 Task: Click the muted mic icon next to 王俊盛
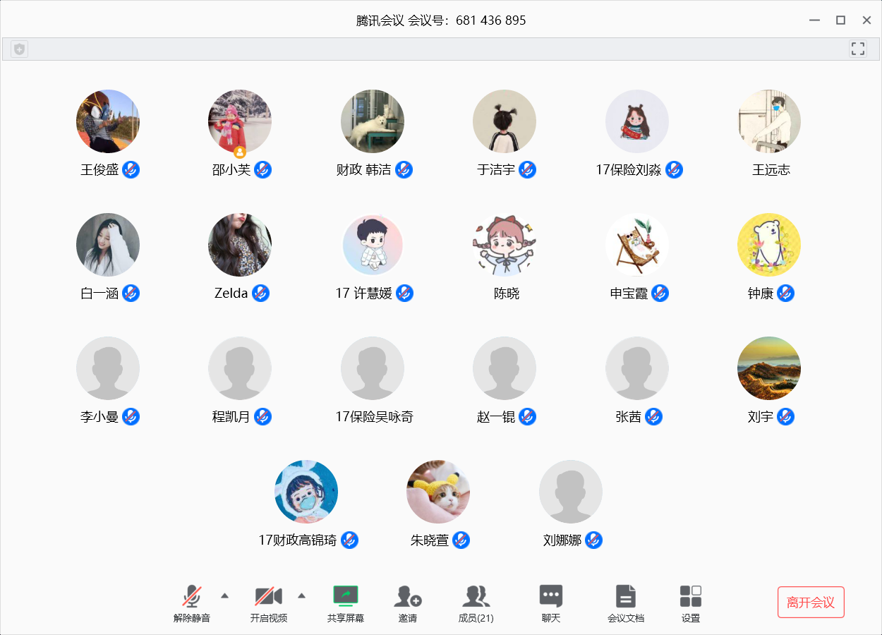tap(131, 169)
